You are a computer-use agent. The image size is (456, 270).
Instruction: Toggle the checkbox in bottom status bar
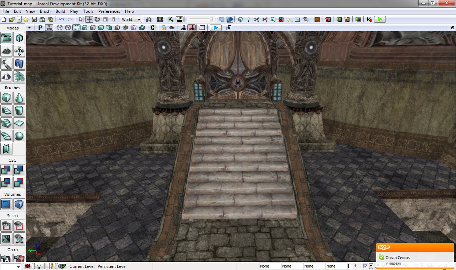pyautogui.click(x=366, y=266)
